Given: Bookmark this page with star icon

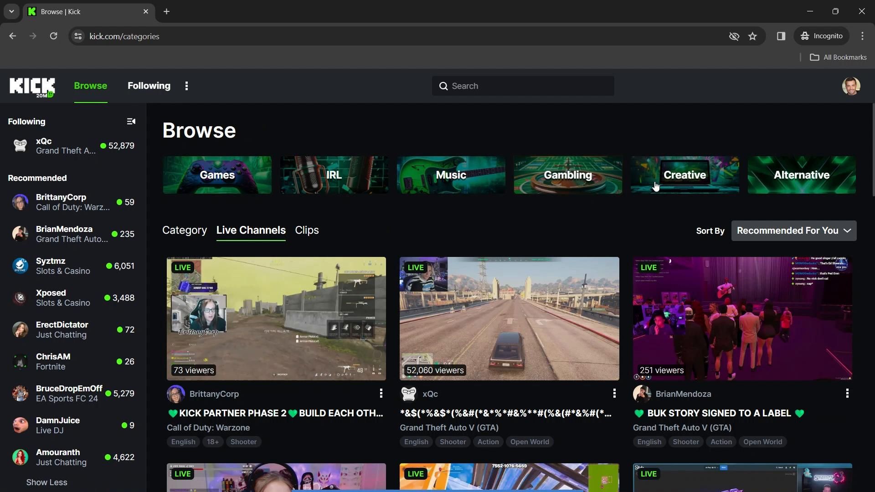Looking at the screenshot, I should click(752, 36).
